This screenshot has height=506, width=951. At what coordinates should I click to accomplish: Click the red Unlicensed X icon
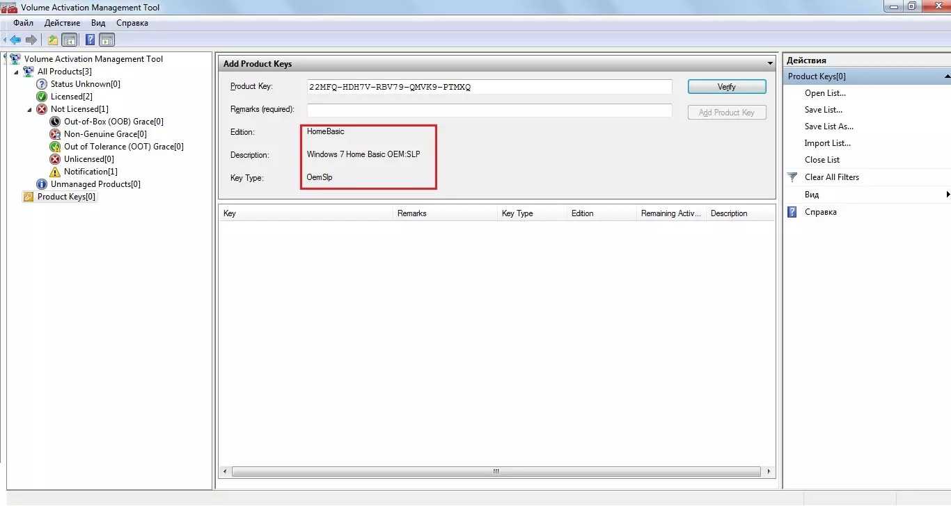(55, 159)
